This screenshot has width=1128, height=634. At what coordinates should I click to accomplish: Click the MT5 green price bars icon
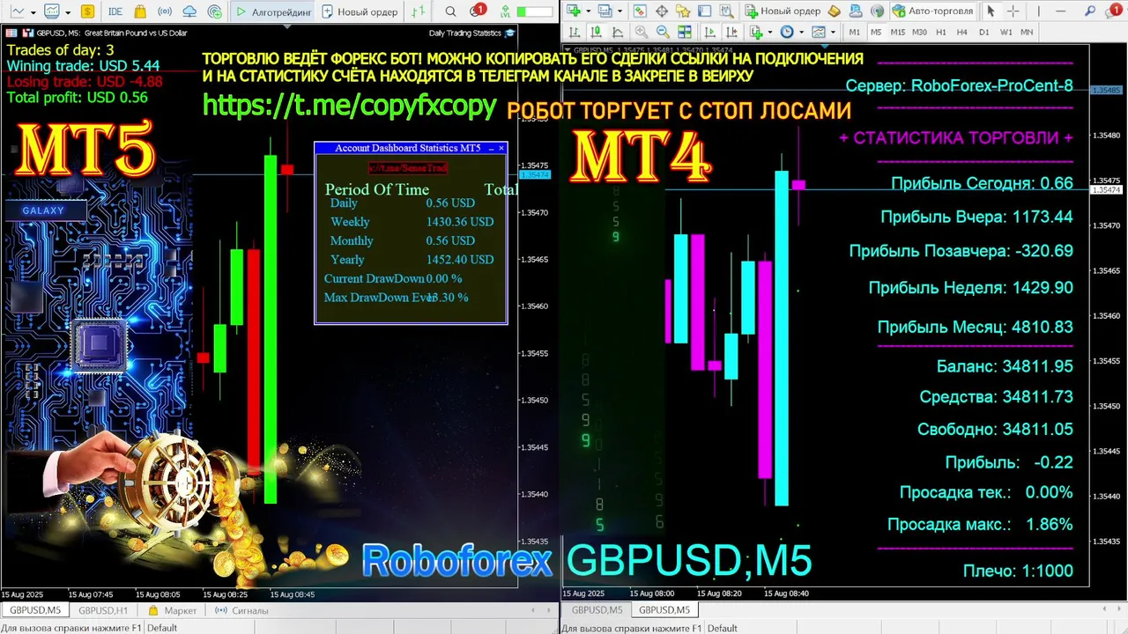(419, 11)
